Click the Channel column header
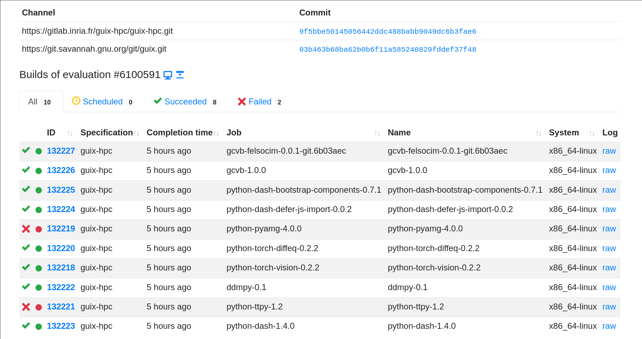This screenshot has height=339, width=642. tap(38, 13)
